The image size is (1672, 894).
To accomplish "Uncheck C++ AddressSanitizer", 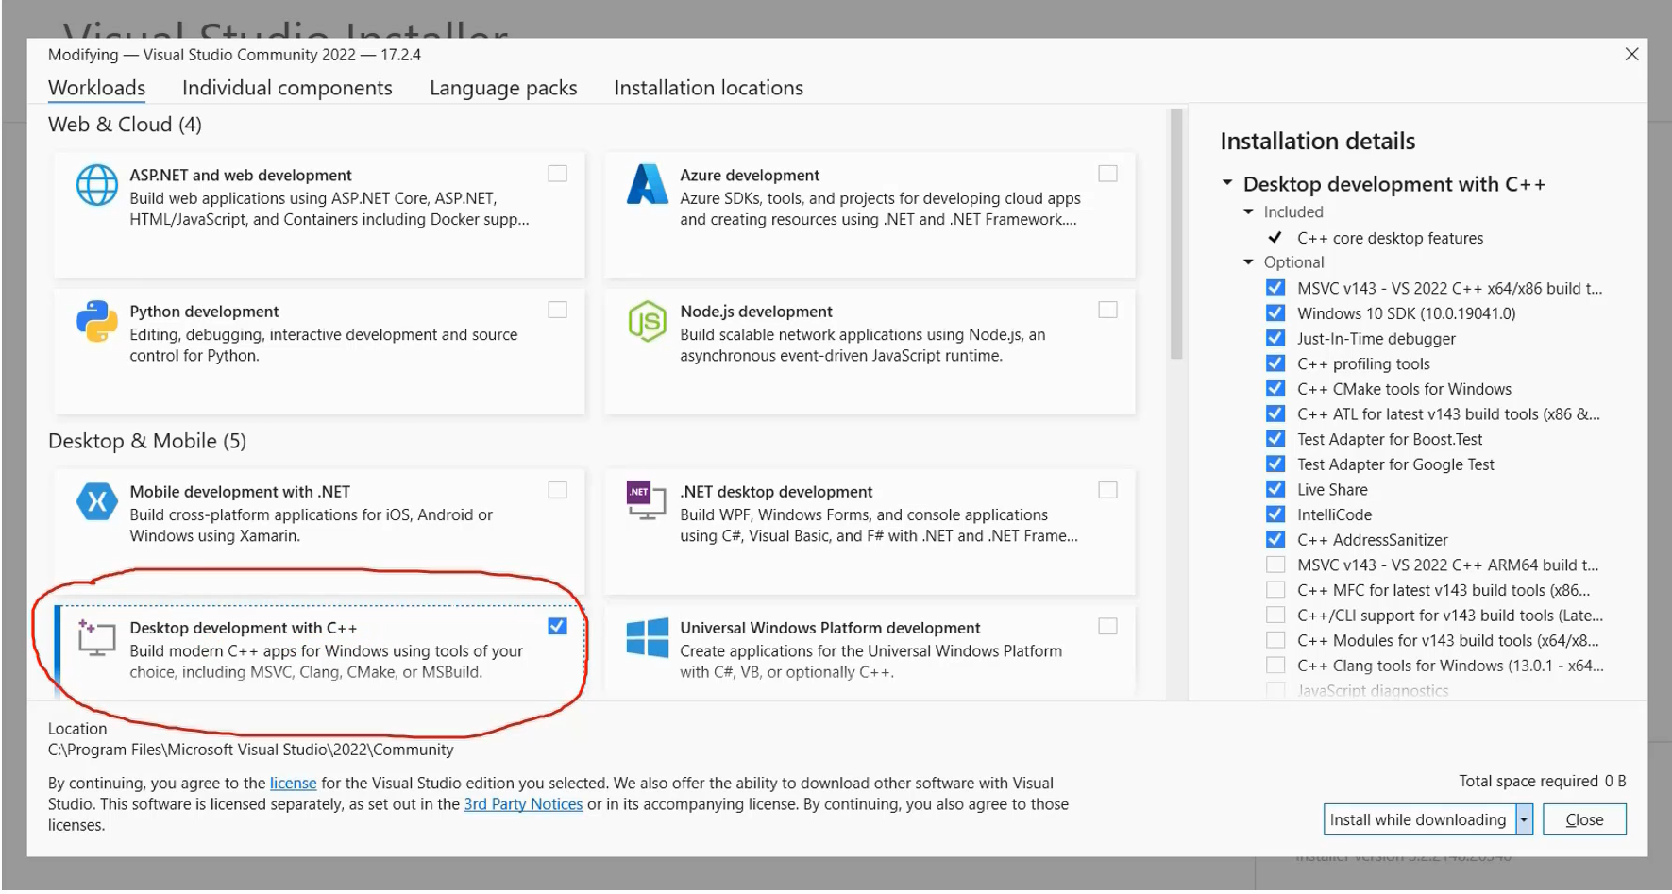I will coord(1275,539).
